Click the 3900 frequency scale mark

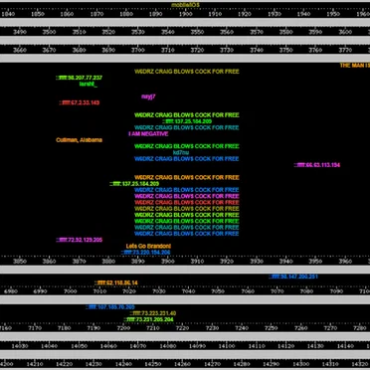tap(168, 262)
